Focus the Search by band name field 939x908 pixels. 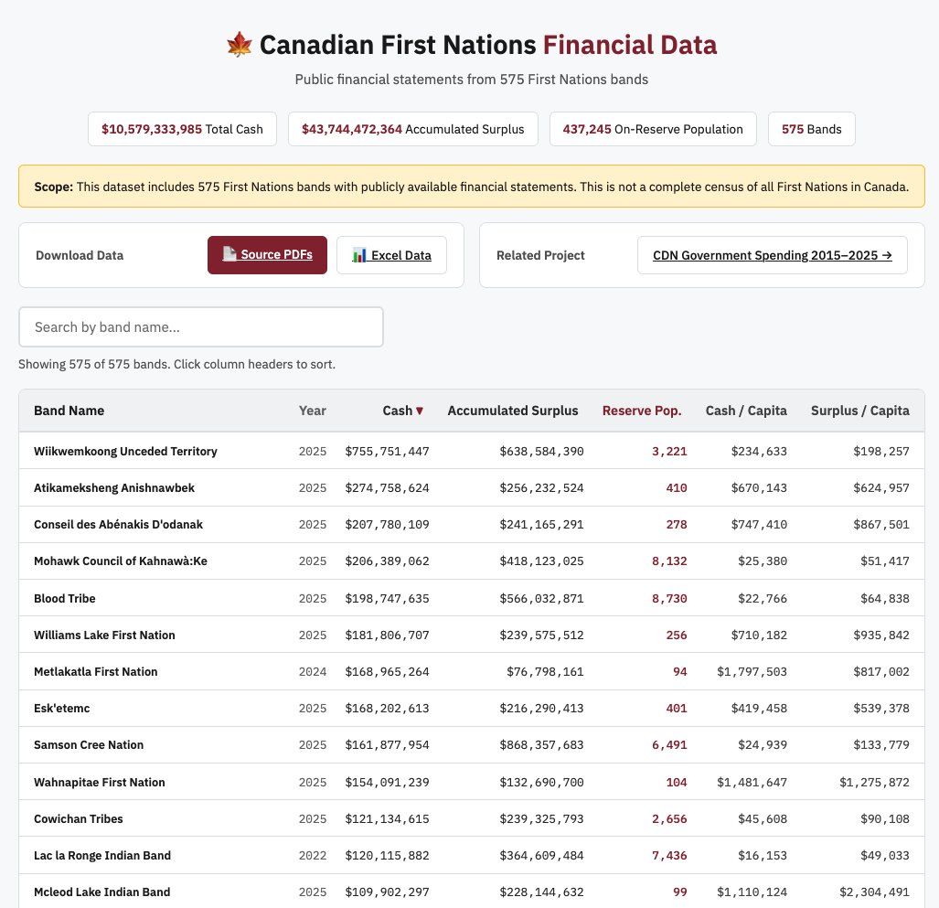pos(201,327)
